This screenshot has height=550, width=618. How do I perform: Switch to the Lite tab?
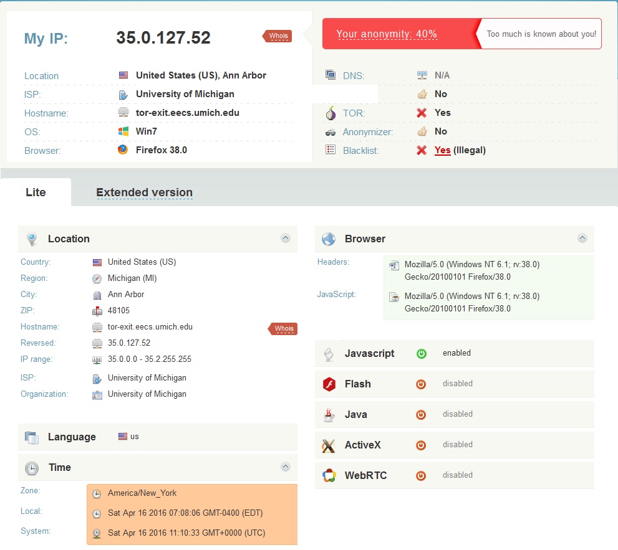click(x=36, y=192)
